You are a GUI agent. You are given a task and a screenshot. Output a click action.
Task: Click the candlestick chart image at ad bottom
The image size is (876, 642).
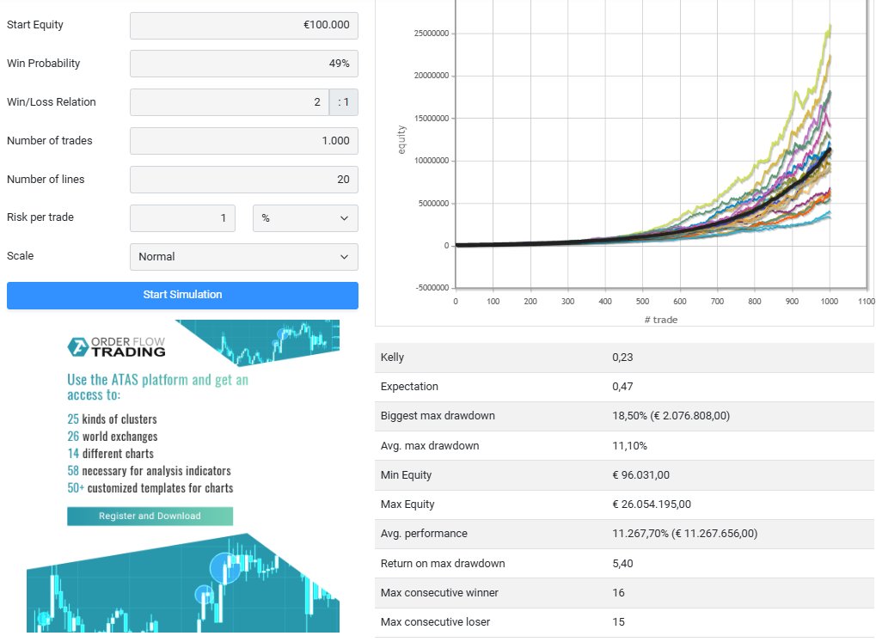coord(183,584)
